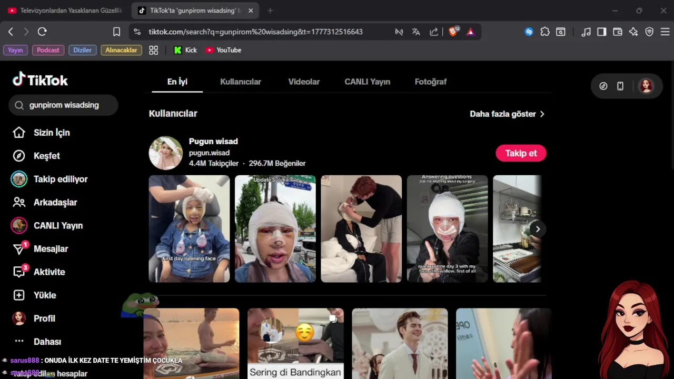Image resolution: width=674 pixels, height=379 pixels.
Task: Open the man in white suit video
Action: (400, 343)
